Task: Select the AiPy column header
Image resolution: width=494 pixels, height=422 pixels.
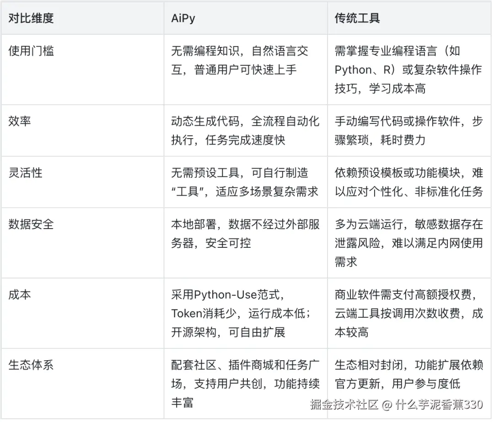Action: pos(182,18)
